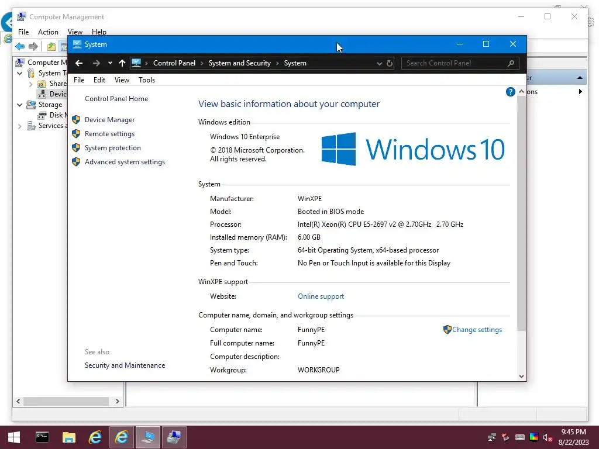
Task: Refresh the System window address bar
Action: point(390,63)
